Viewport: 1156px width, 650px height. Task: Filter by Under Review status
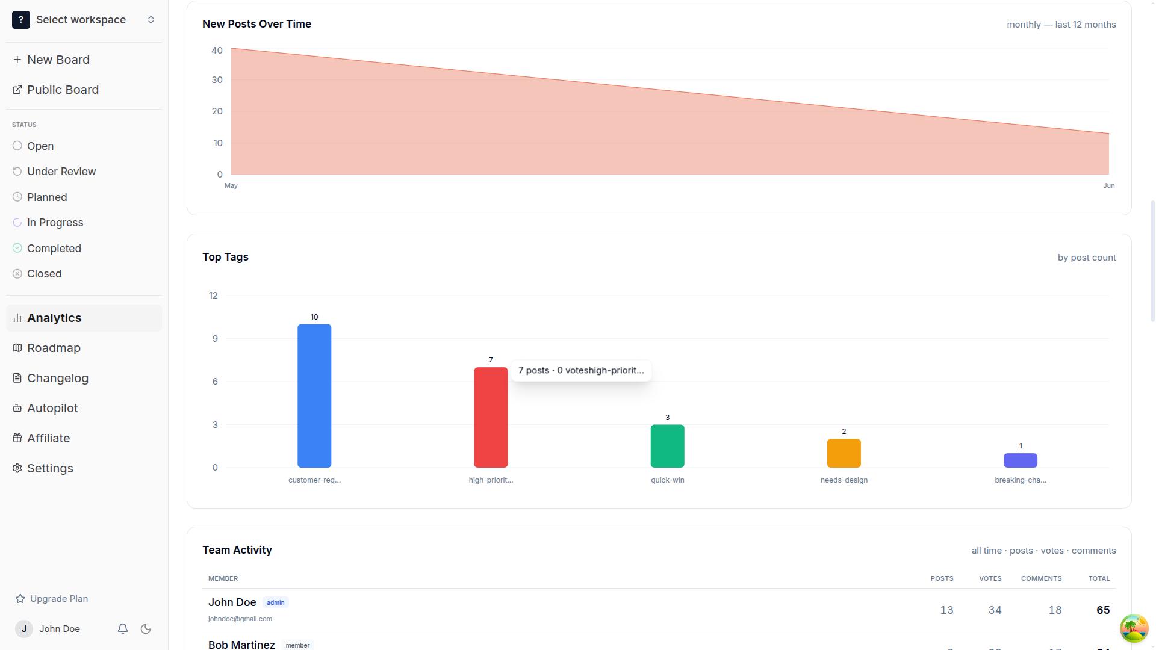pos(84,172)
